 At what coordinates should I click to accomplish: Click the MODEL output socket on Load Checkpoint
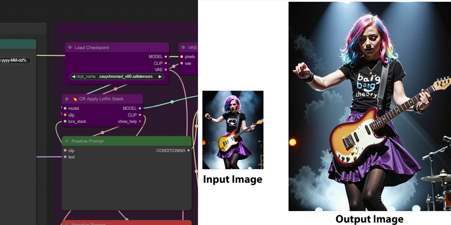point(166,57)
